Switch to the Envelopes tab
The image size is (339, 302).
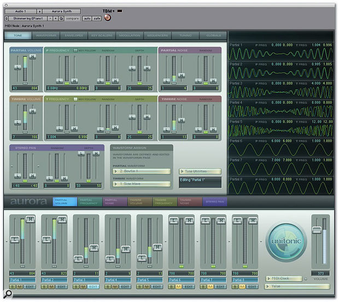74,36
